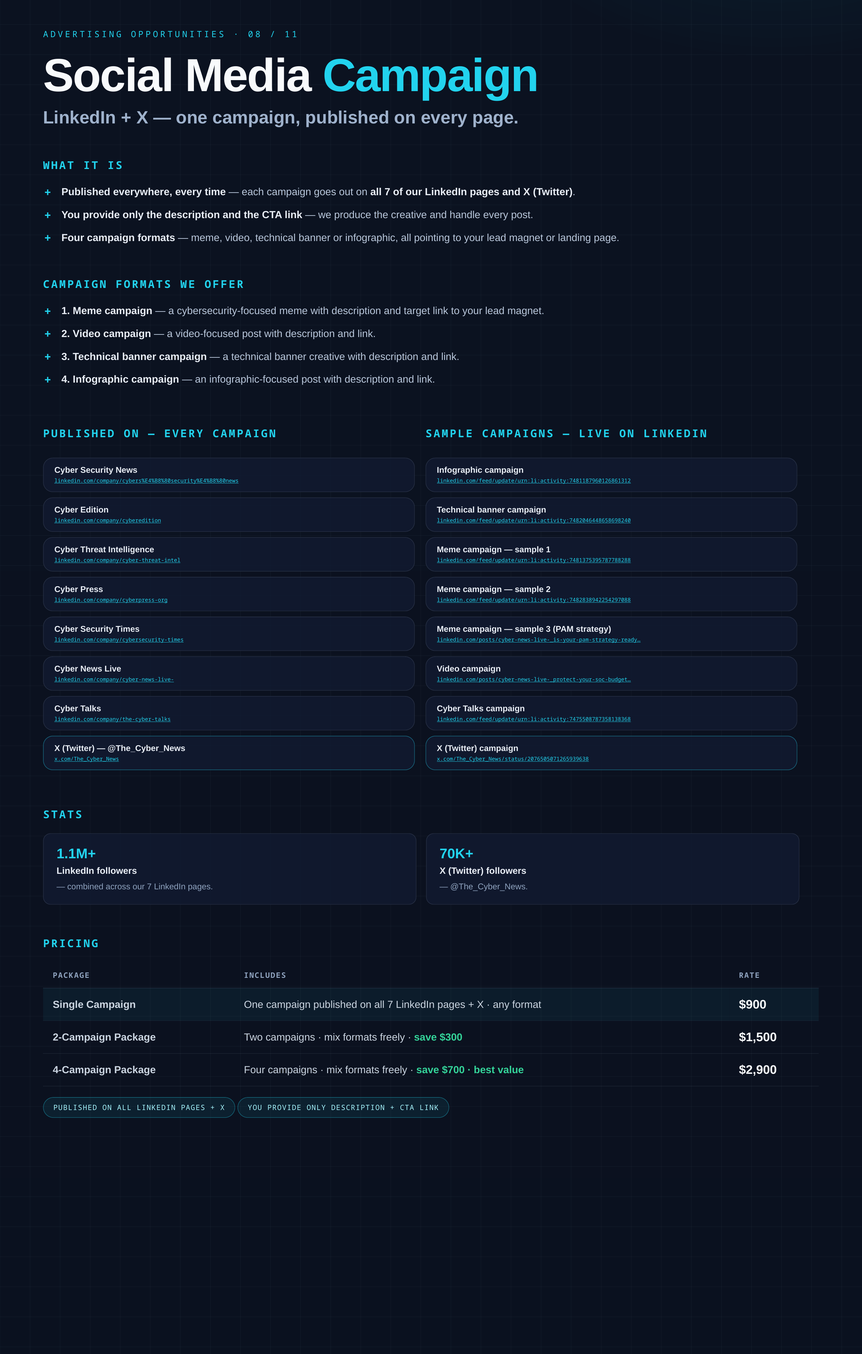Open Meme campaign sample 3 PAM strategy link

click(x=539, y=640)
